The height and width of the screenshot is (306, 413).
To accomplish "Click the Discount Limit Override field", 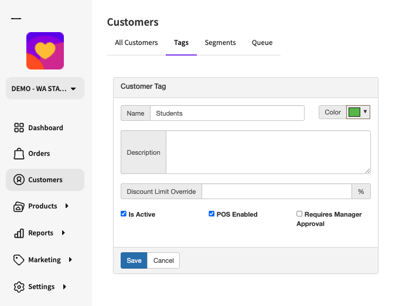I will coord(277,191).
